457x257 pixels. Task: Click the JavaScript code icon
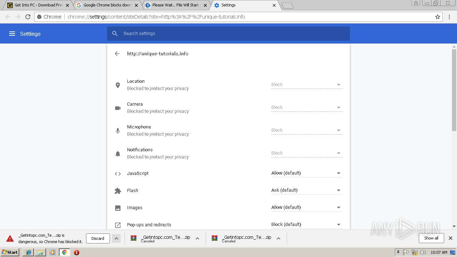click(x=118, y=174)
